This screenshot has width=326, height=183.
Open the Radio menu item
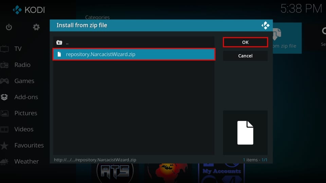coord(22,65)
